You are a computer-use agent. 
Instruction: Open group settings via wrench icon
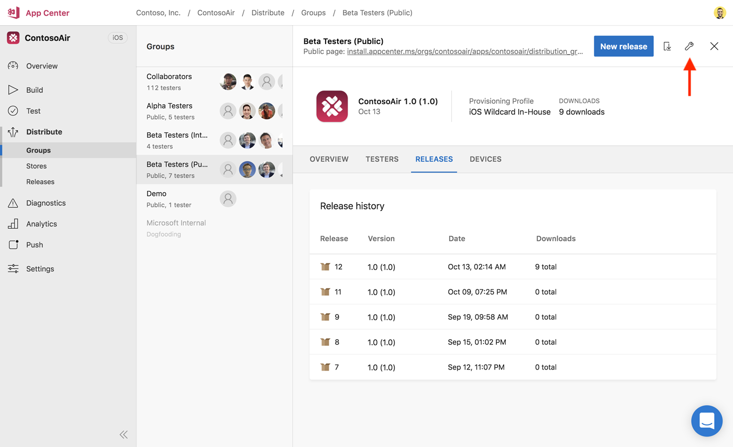pyautogui.click(x=689, y=46)
